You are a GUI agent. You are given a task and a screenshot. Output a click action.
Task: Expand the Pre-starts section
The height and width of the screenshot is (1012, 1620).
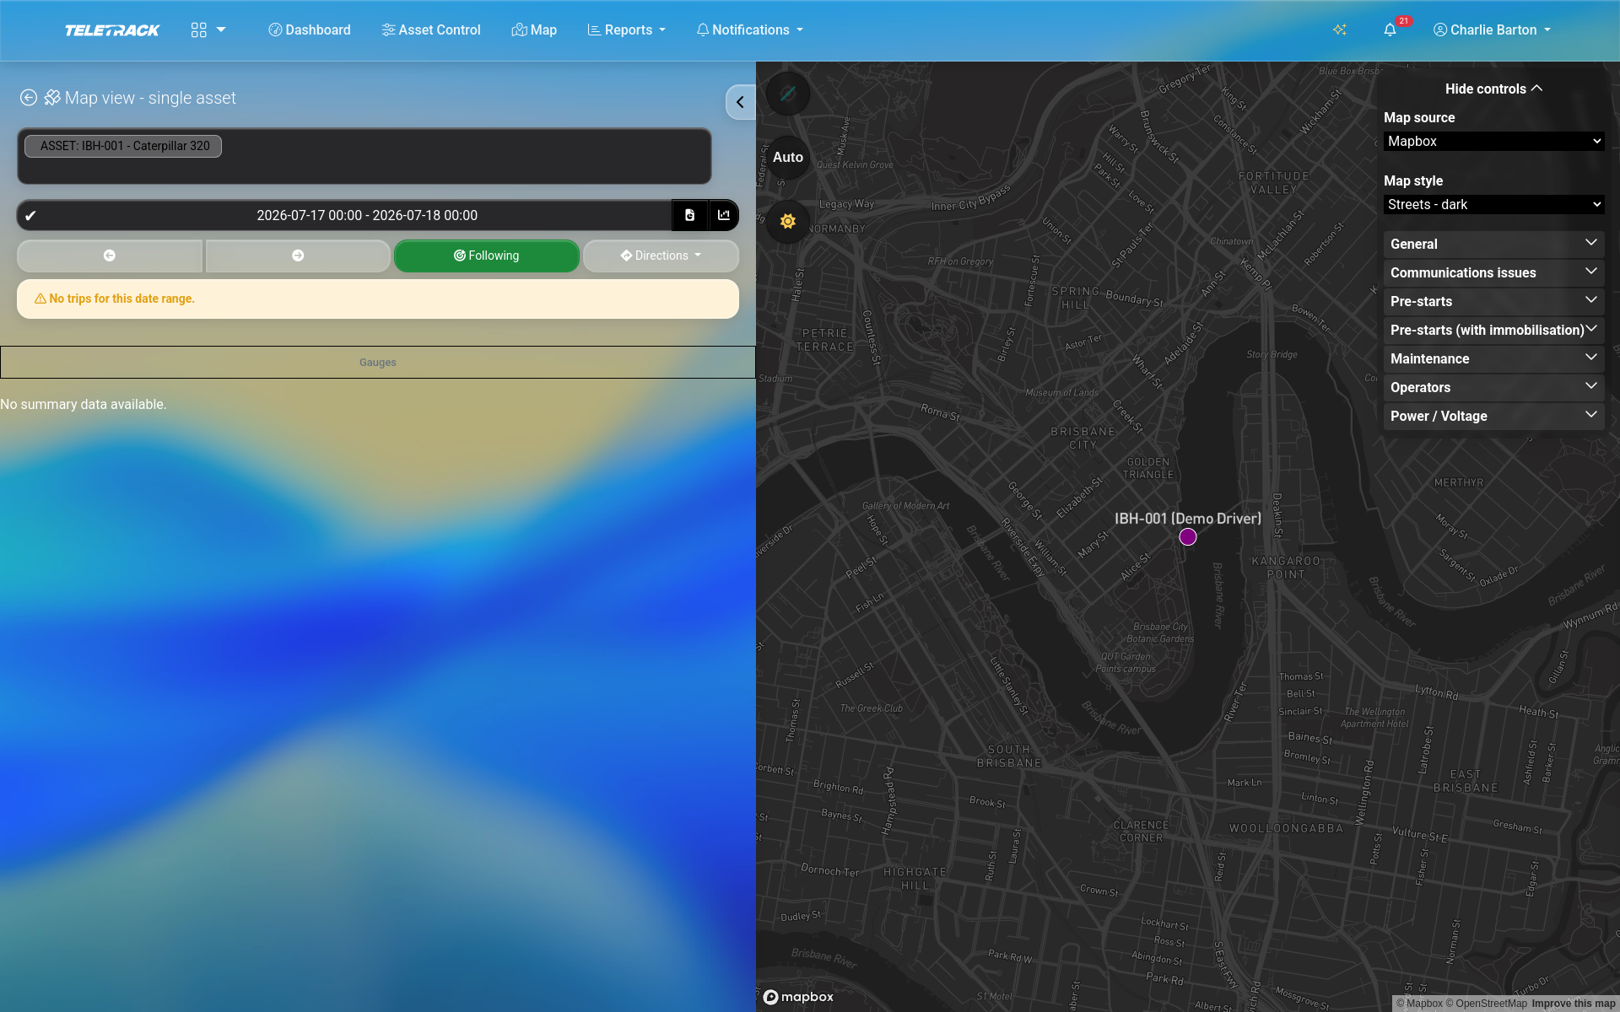tap(1494, 301)
